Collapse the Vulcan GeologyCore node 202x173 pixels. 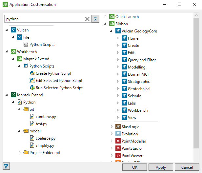pyautogui.click(x=111, y=31)
